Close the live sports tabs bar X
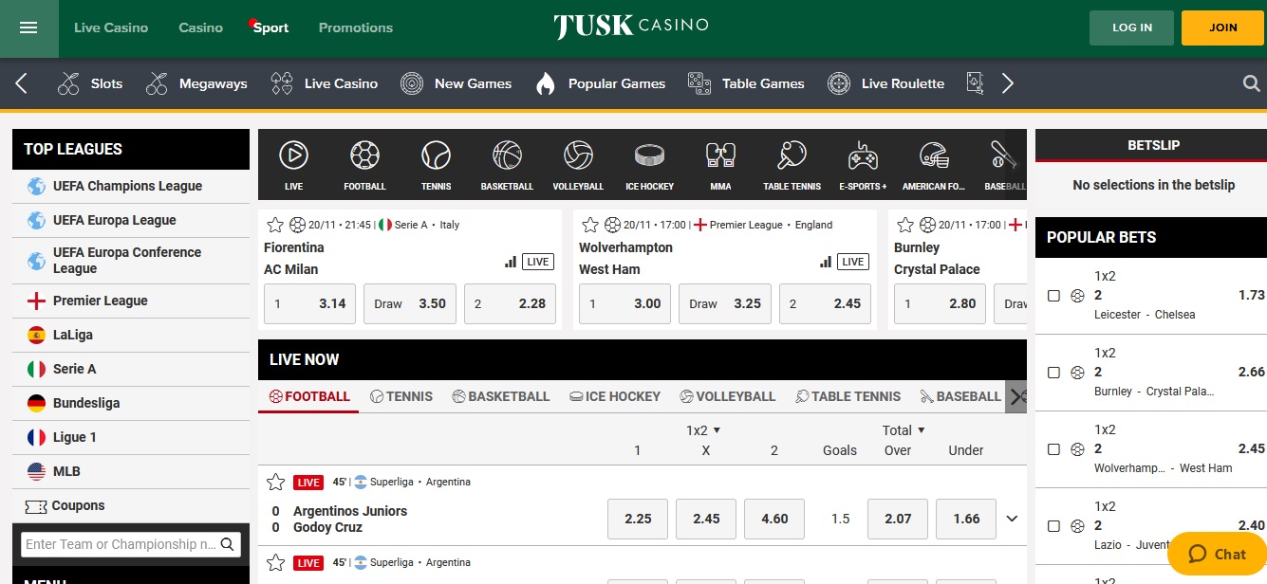1267x584 pixels. coord(1016,396)
